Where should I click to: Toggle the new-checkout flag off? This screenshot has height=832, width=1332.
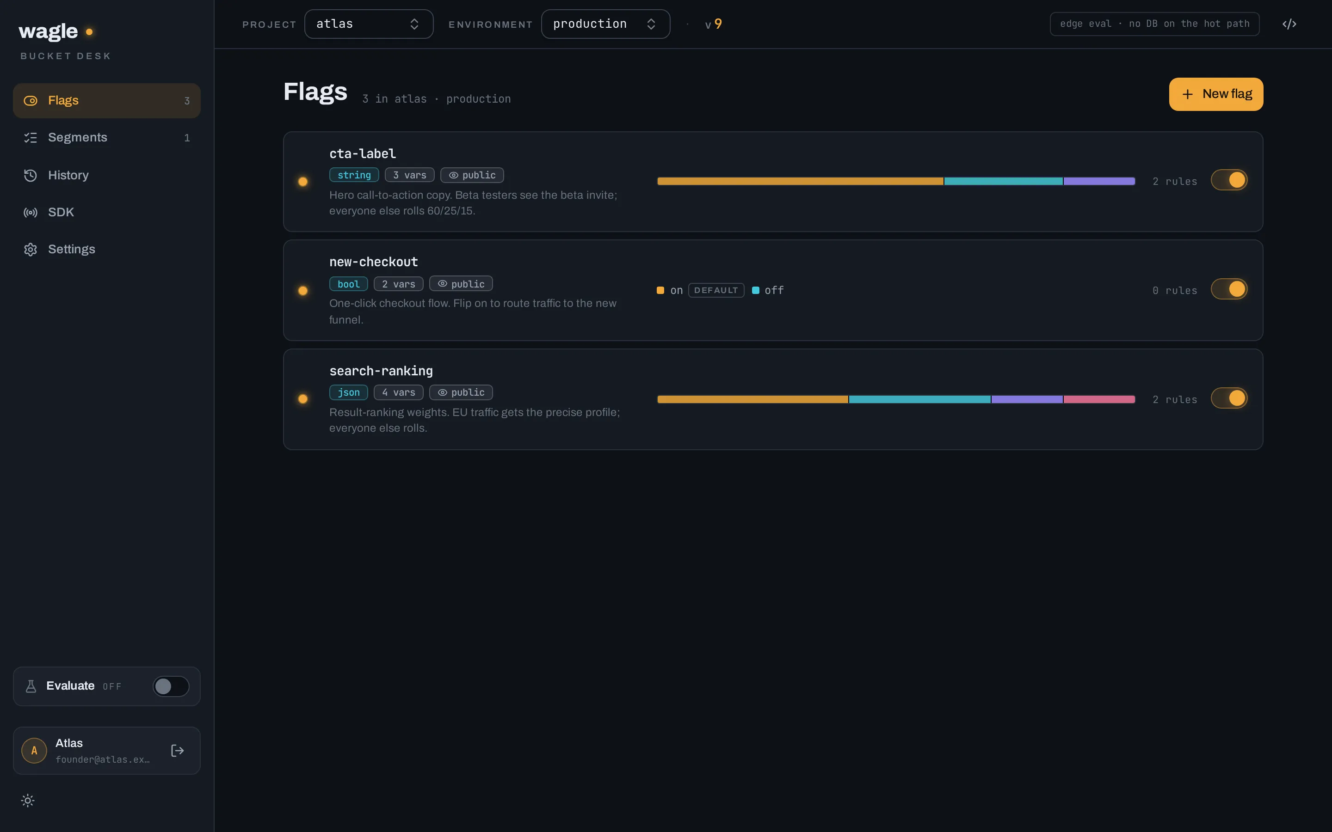pos(1228,289)
